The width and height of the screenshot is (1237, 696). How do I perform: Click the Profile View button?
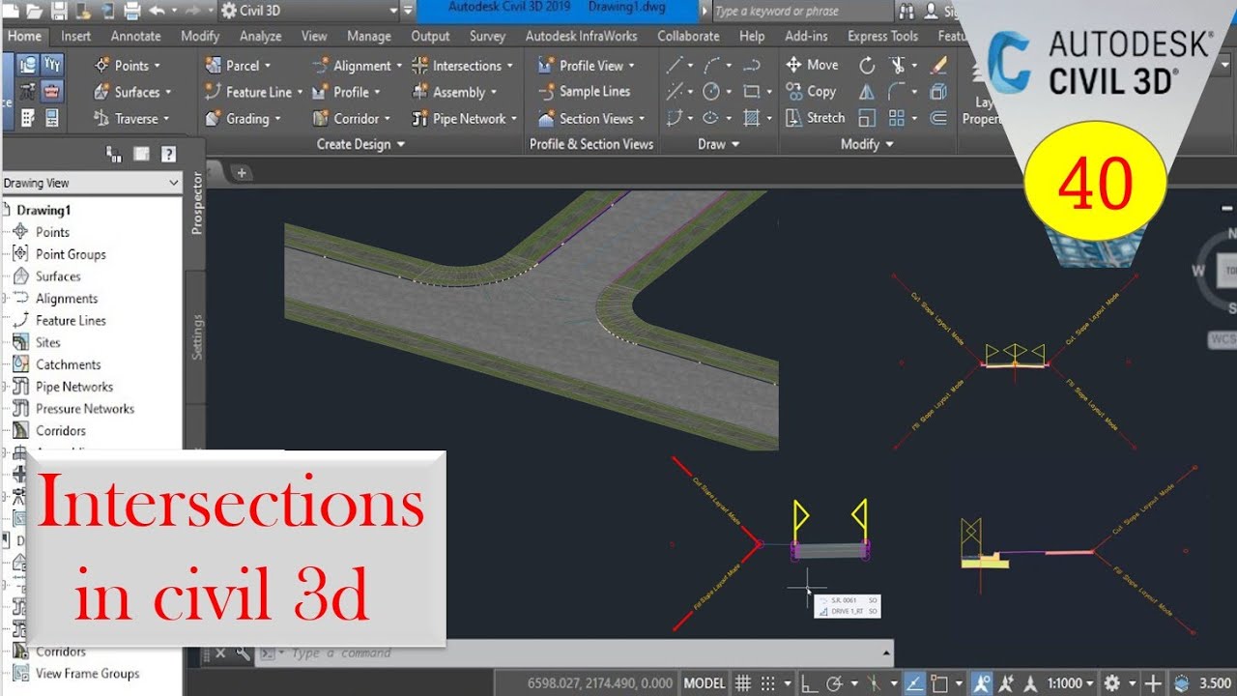[586, 66]
